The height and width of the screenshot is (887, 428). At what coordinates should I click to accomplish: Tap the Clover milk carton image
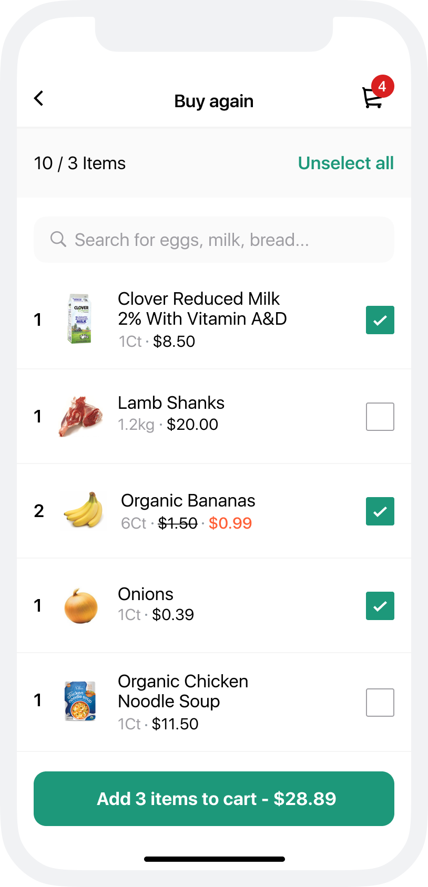pos(80,319)
